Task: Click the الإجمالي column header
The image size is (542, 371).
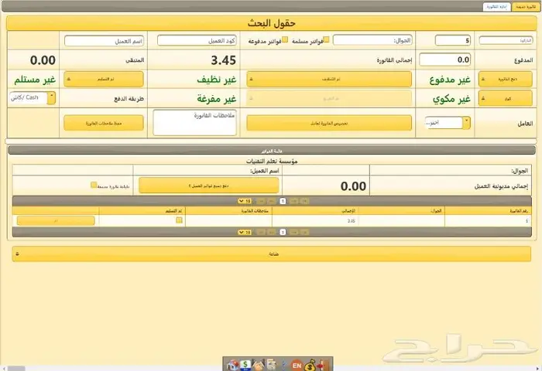Action: (315, 210)
